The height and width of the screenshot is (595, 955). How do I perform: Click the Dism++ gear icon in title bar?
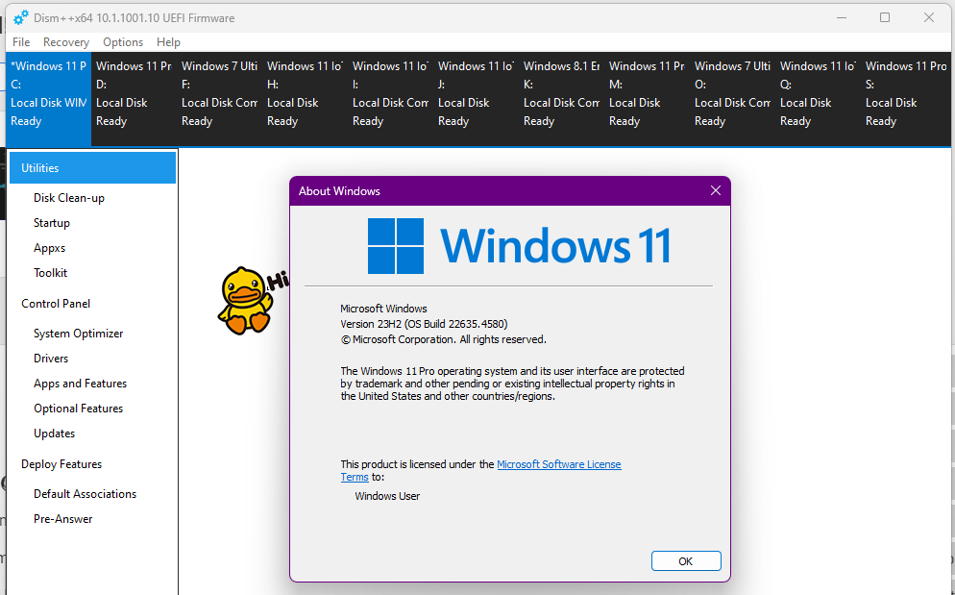21,17
